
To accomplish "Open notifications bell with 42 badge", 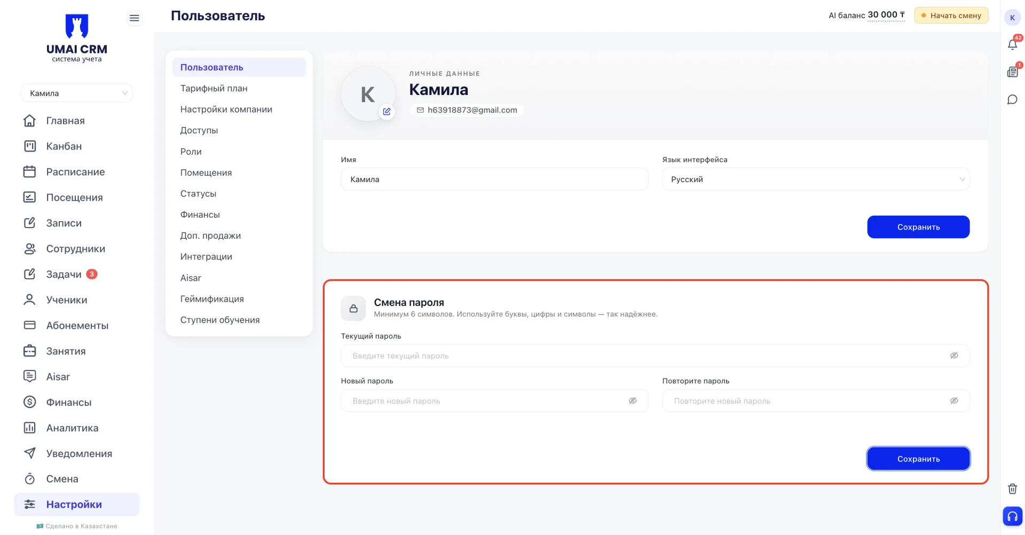I will click(x=1013, y=44).
